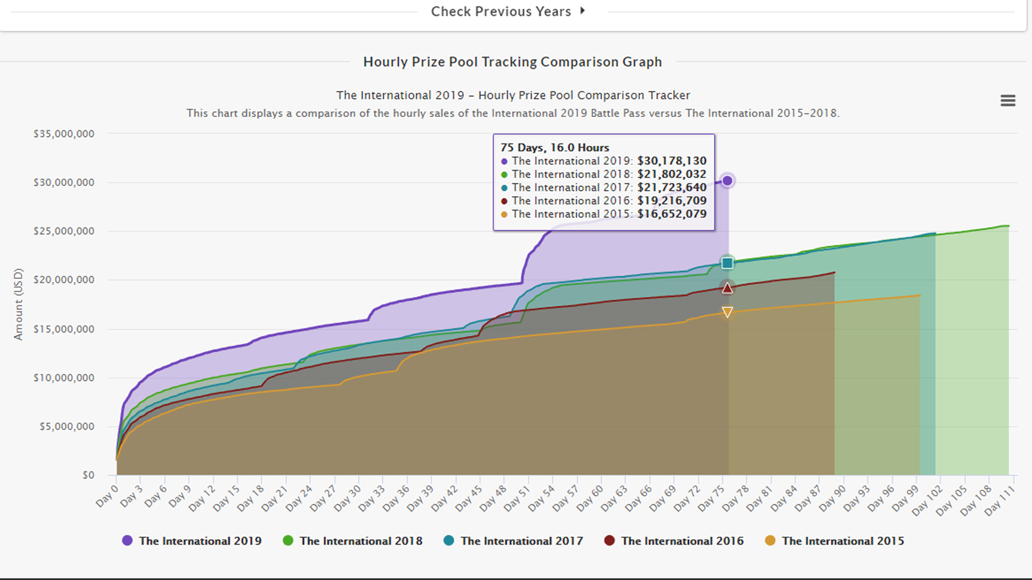The height and width of the screenshot is (580, 1032).
Task: Click the purple 2019 data point marker
Action: [x=727, y=180]
